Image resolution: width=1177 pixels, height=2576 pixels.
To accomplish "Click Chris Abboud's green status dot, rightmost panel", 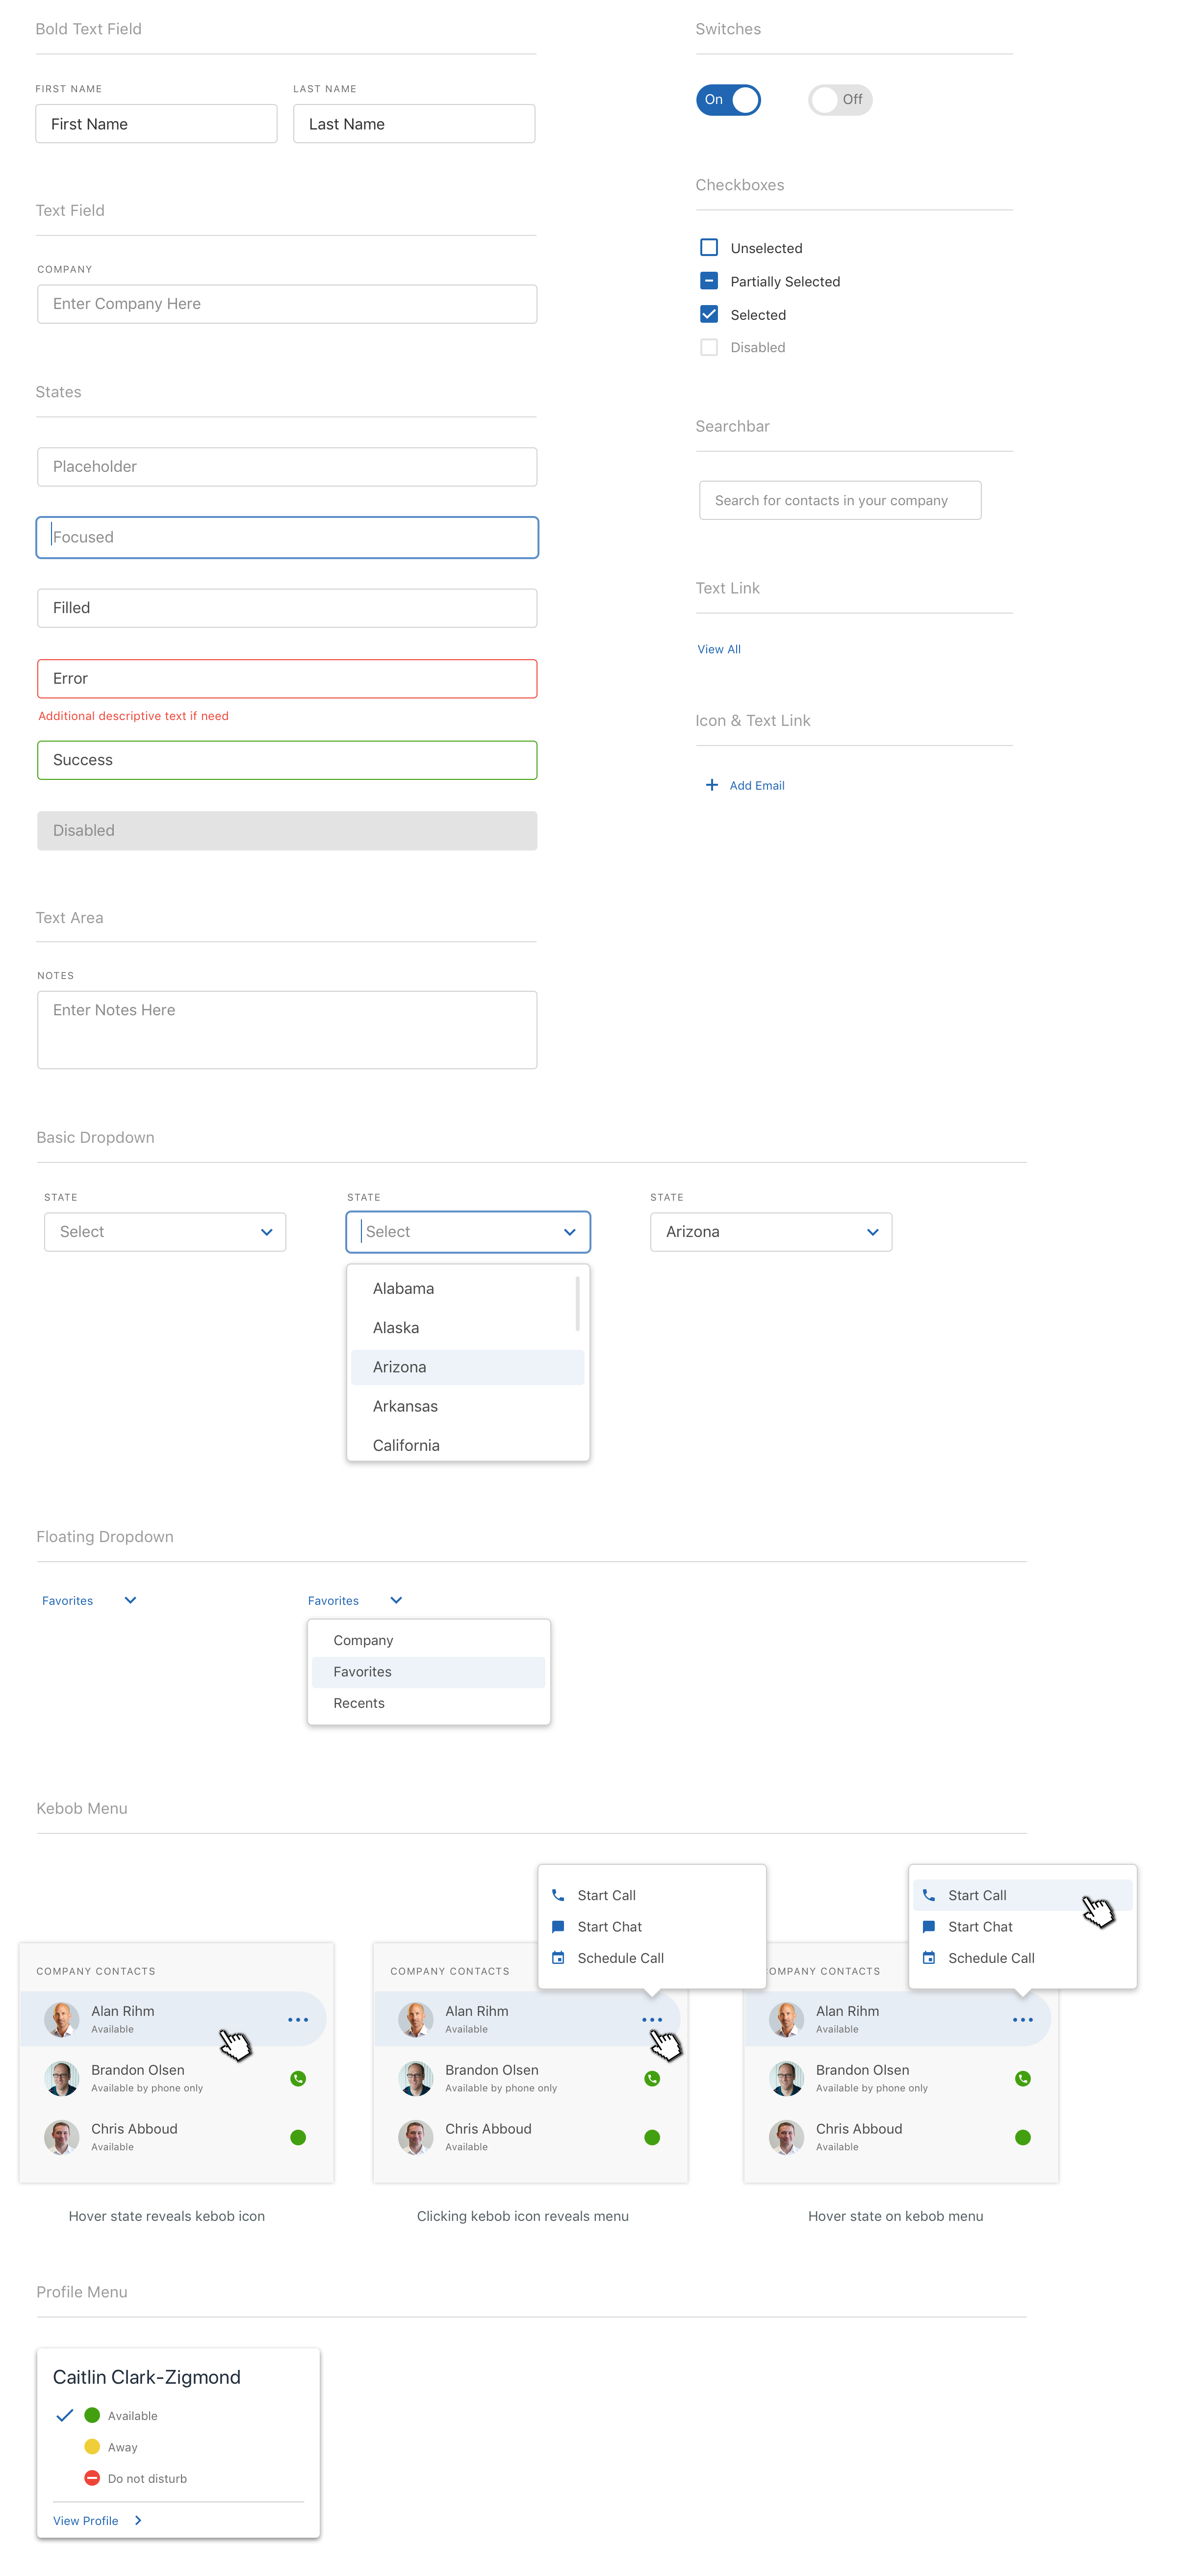I will click(1022, 2138).
